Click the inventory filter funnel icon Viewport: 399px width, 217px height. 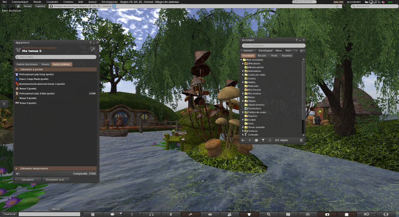click(x=263, y=140)
